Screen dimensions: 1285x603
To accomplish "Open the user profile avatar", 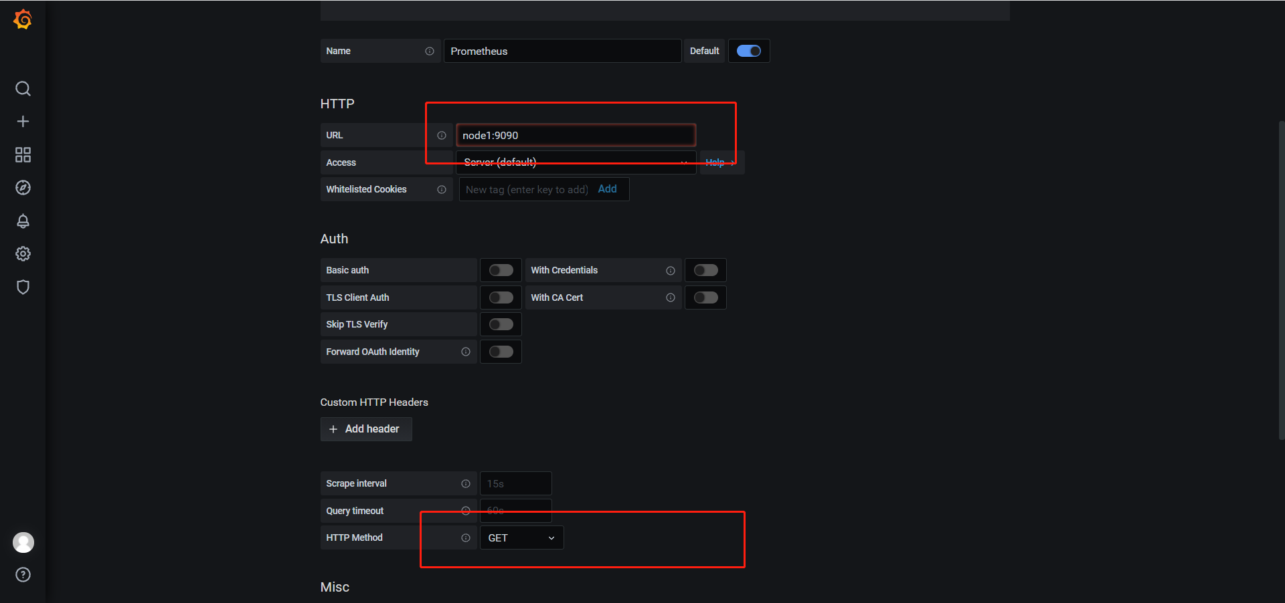I will [23, 542].
